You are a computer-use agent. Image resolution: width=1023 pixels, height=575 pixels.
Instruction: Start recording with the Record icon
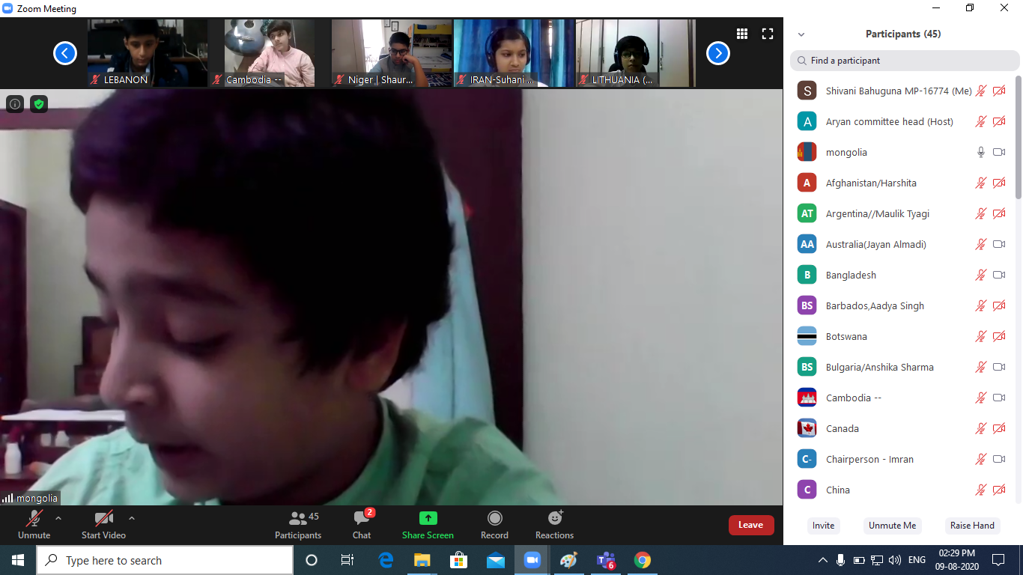pos(494,519)
